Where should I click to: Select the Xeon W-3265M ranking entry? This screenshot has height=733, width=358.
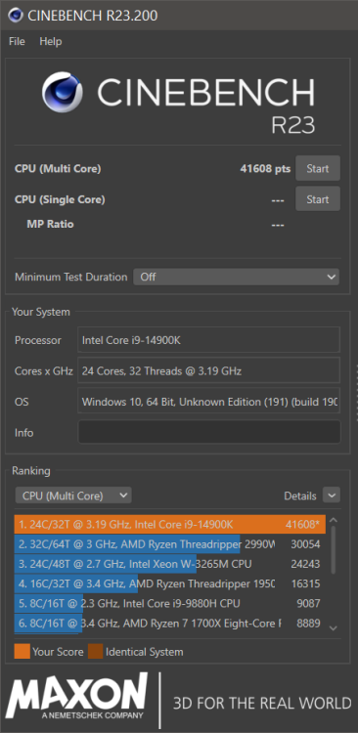pos(170,564)
